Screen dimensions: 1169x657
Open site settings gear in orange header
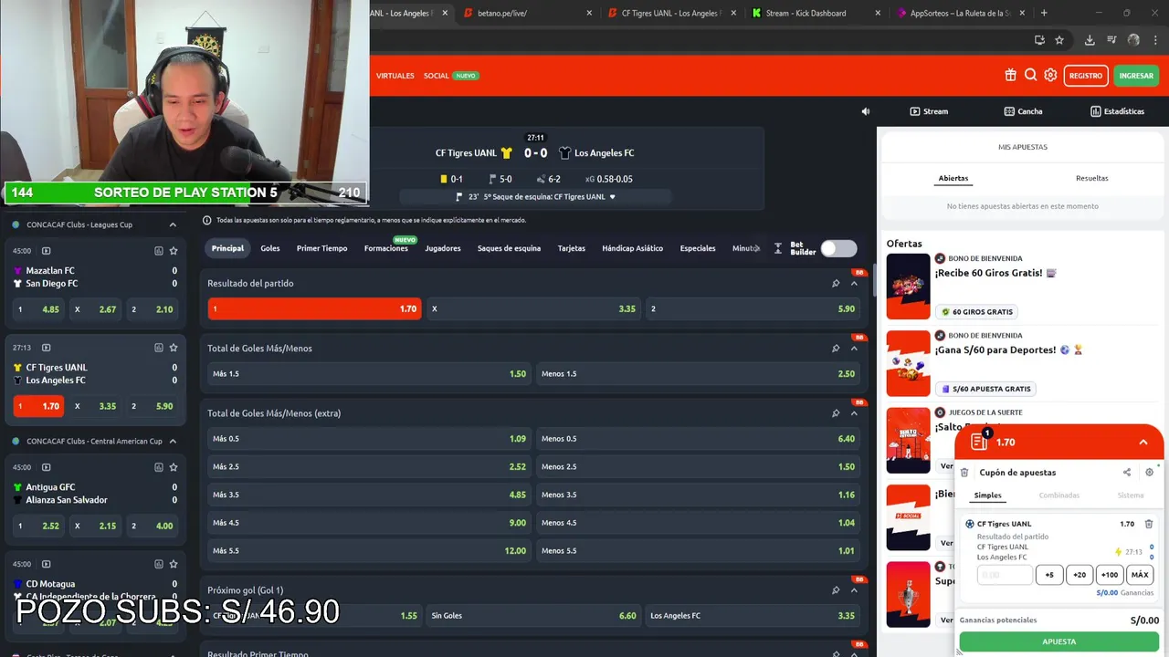click(x=1050, y=76)
